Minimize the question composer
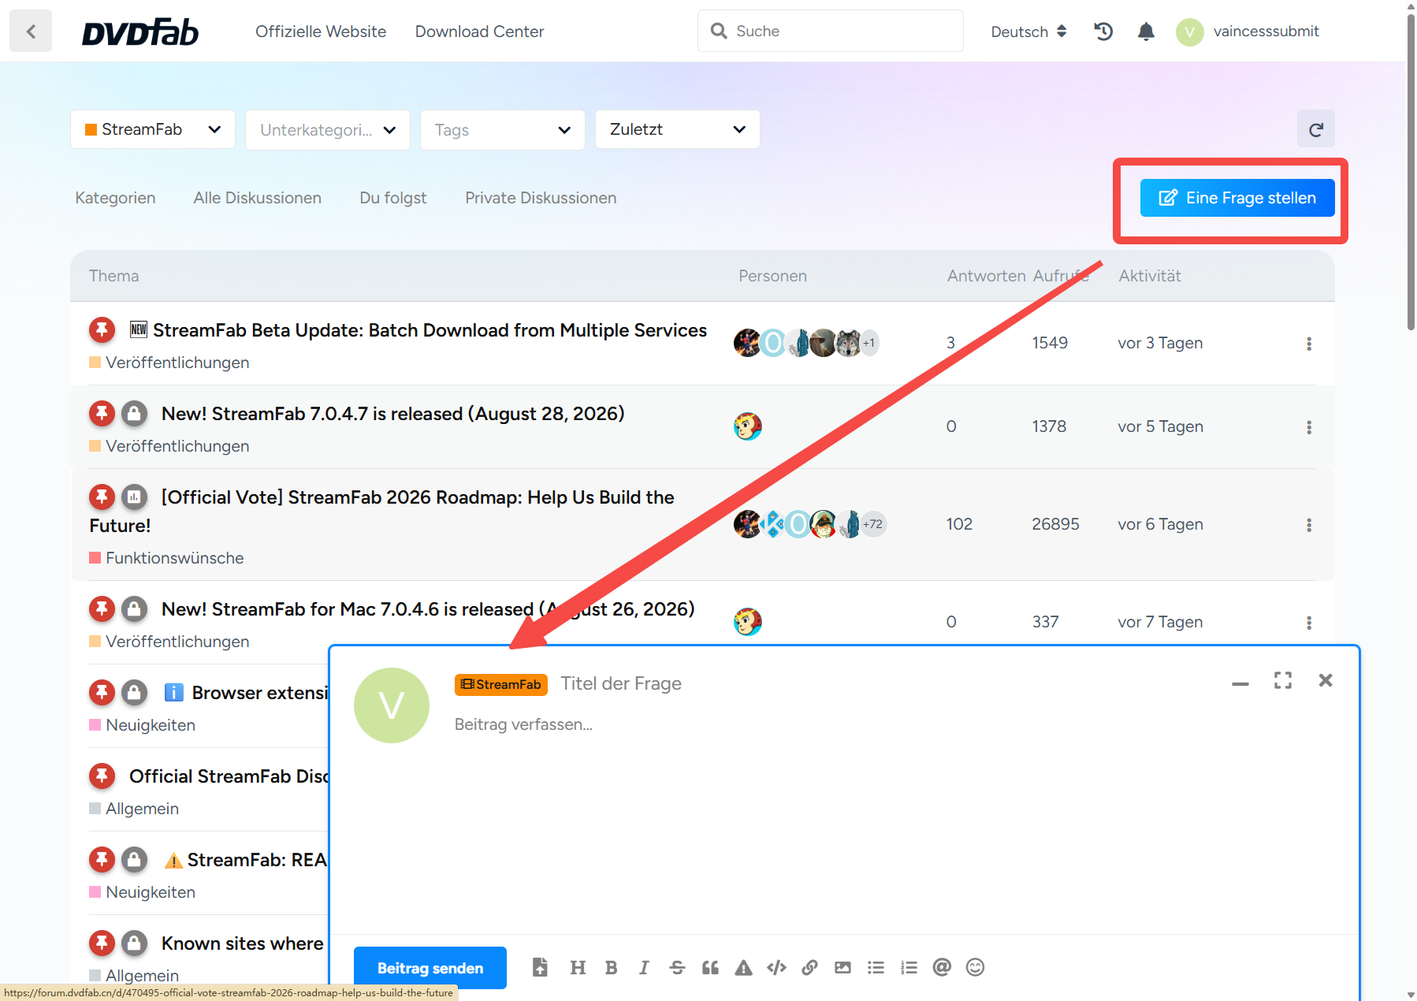Viewport: 1417px width, 1001px height. click(x=1240, y=683)
